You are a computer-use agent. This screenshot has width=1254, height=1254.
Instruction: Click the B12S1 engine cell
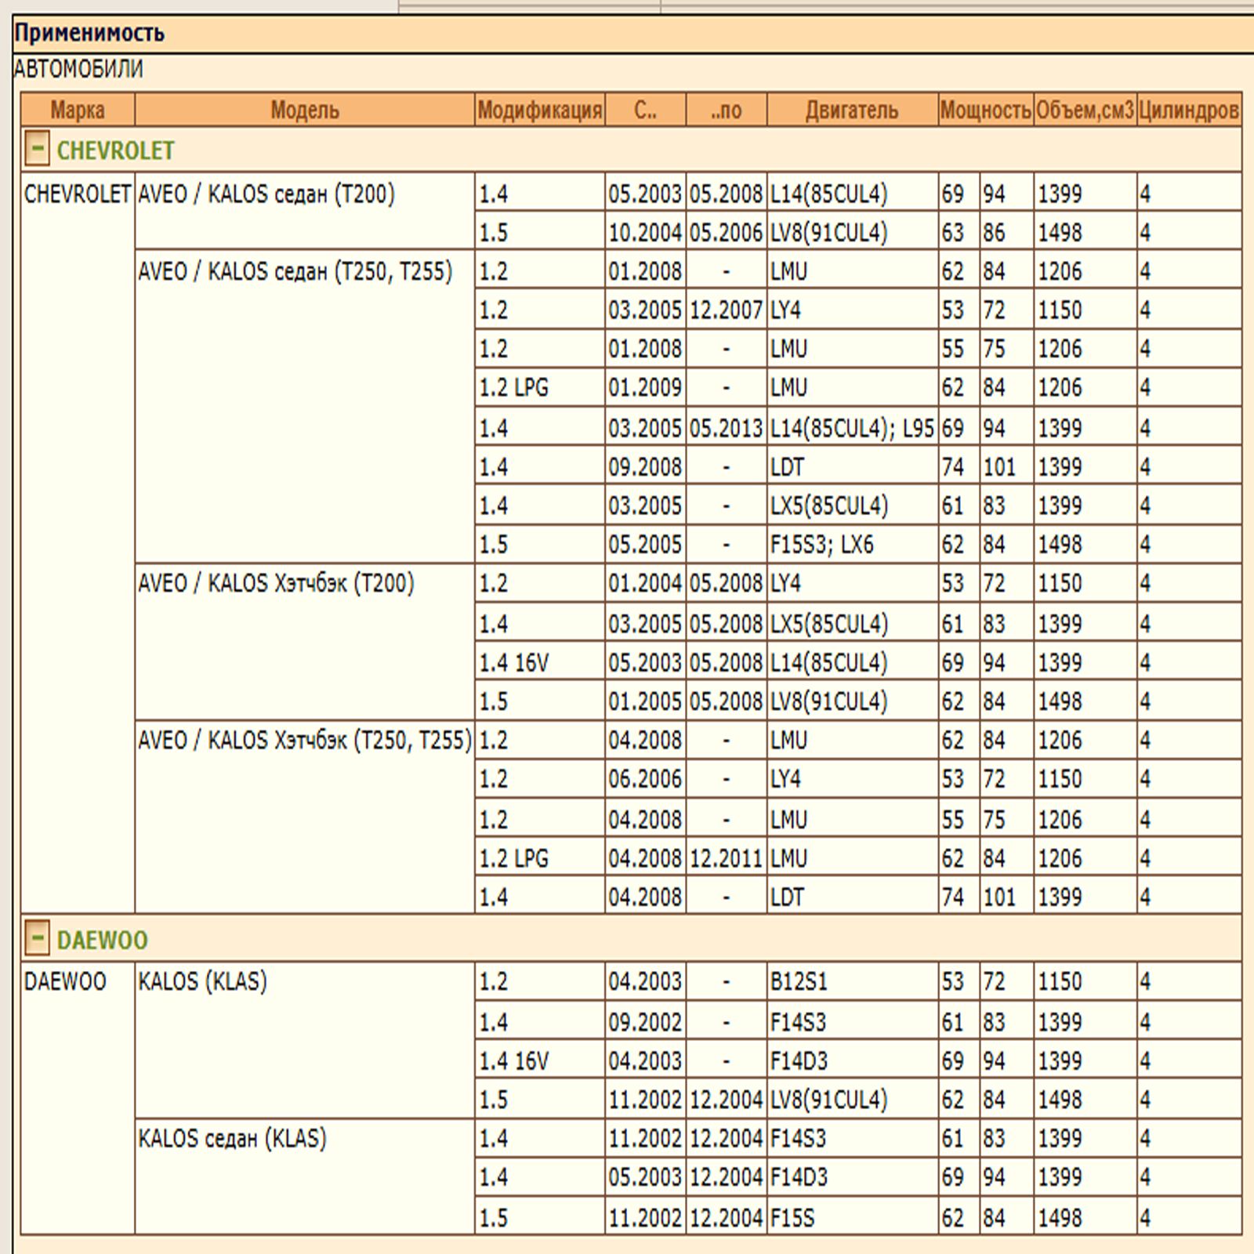tap(799, 981)
